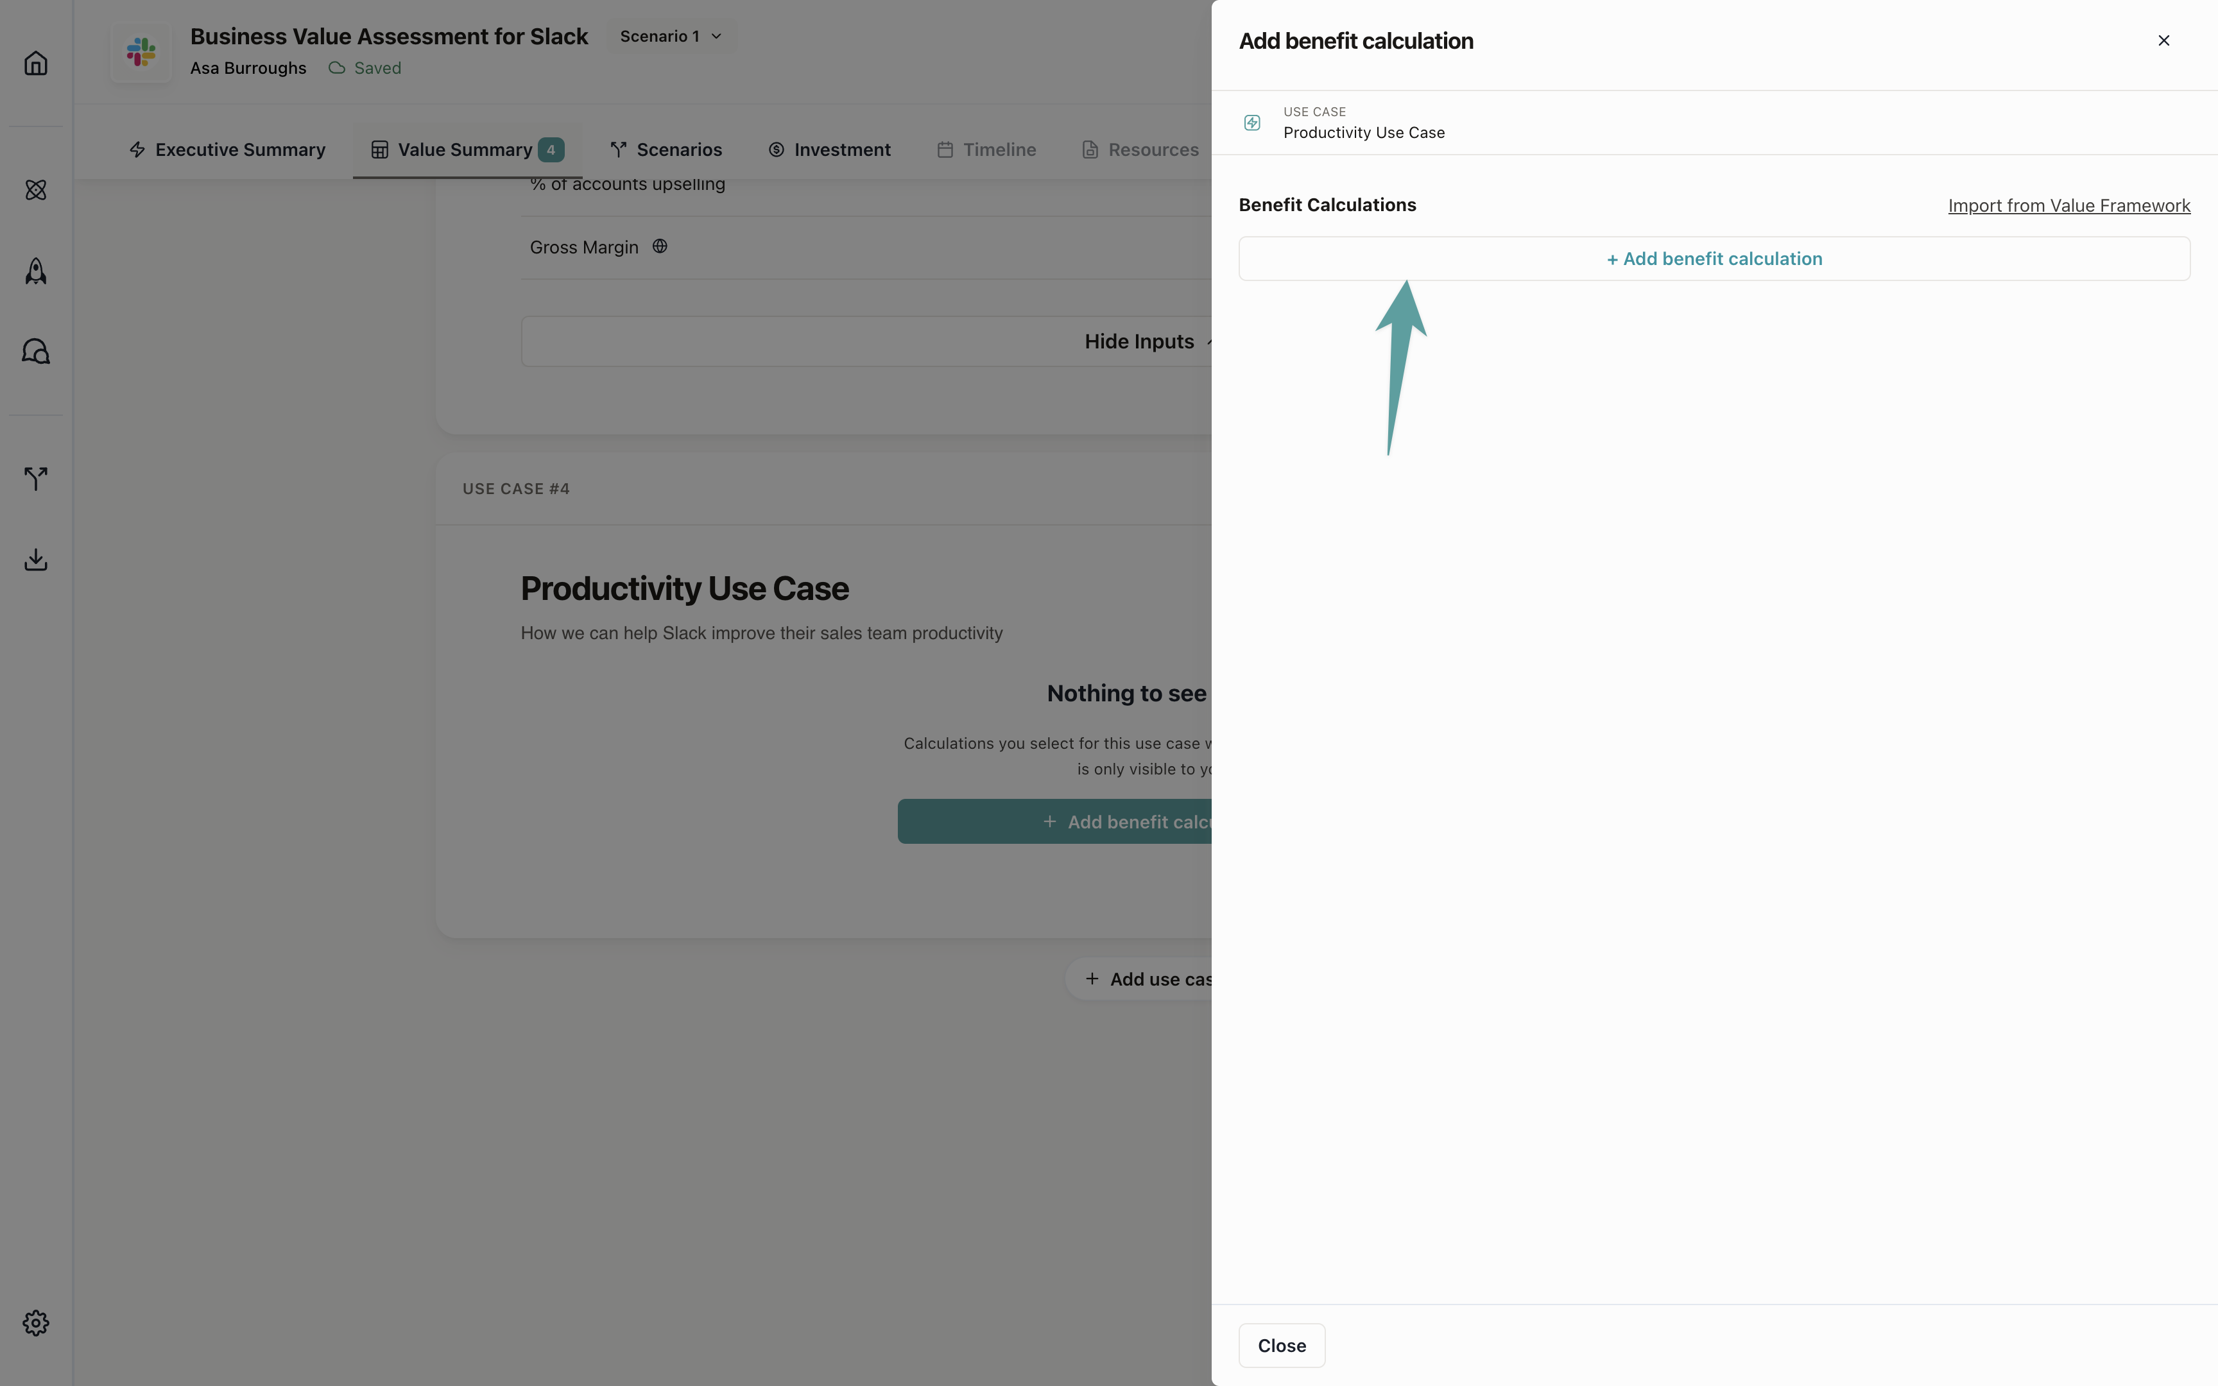Click the Add use case button
Screen dimensions: 2218x1386
point(1139,979)
